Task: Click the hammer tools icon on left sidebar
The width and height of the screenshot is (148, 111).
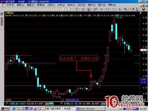Action: 2,14
